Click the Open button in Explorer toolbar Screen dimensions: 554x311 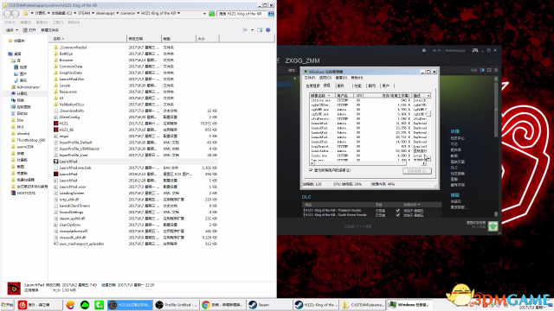(29, 30)
